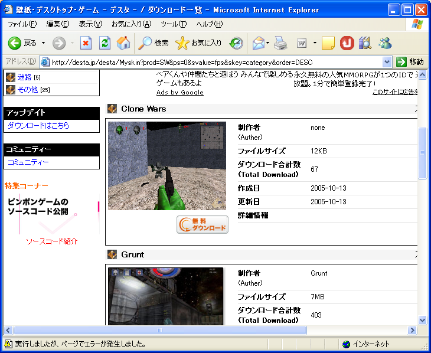Image resolution: width=431 pixels, height=353 pixels.
Task: Click the orange 無料ダウンロード button
Action: [x=203, y=225]
